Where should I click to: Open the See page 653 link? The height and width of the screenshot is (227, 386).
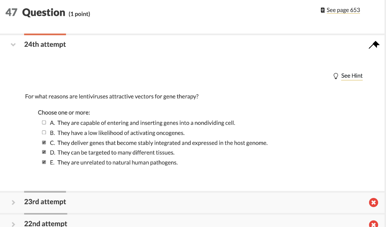[343, 10]
